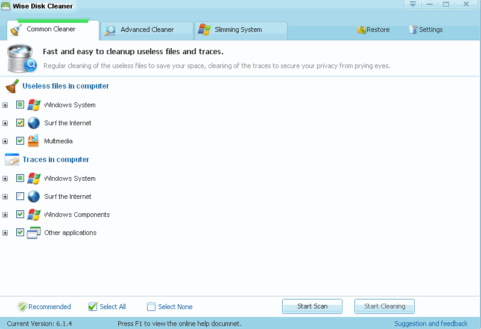Click the broom icon beside Useless files in computer
481x329 pixels.
click(12, 86)
